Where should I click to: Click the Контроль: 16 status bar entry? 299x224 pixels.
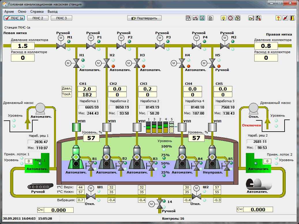click(x=173, y=219)
